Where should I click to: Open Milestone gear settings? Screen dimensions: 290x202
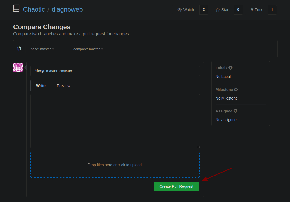pos(236,89)
